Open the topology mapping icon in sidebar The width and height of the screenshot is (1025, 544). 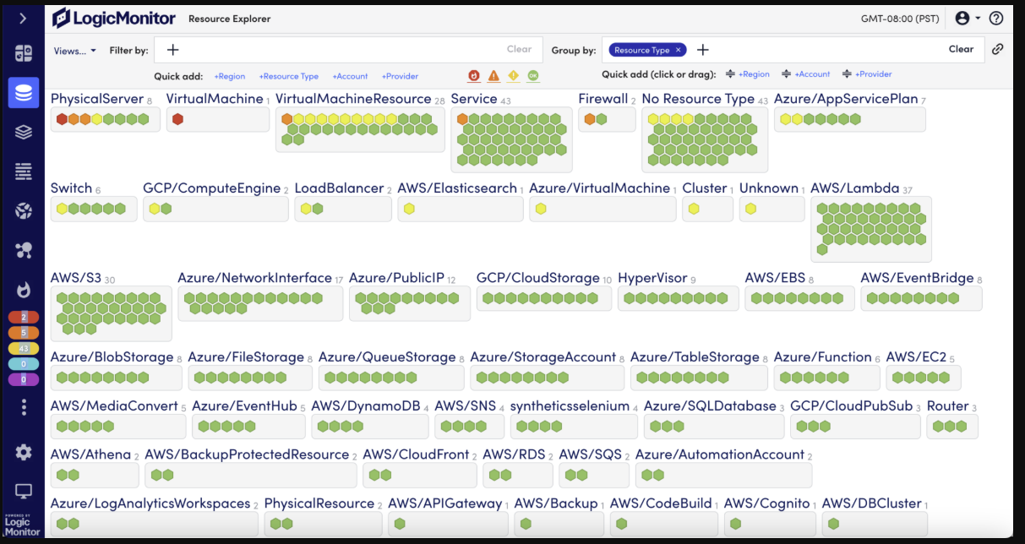pyautogui.click(x=24, y=250)
